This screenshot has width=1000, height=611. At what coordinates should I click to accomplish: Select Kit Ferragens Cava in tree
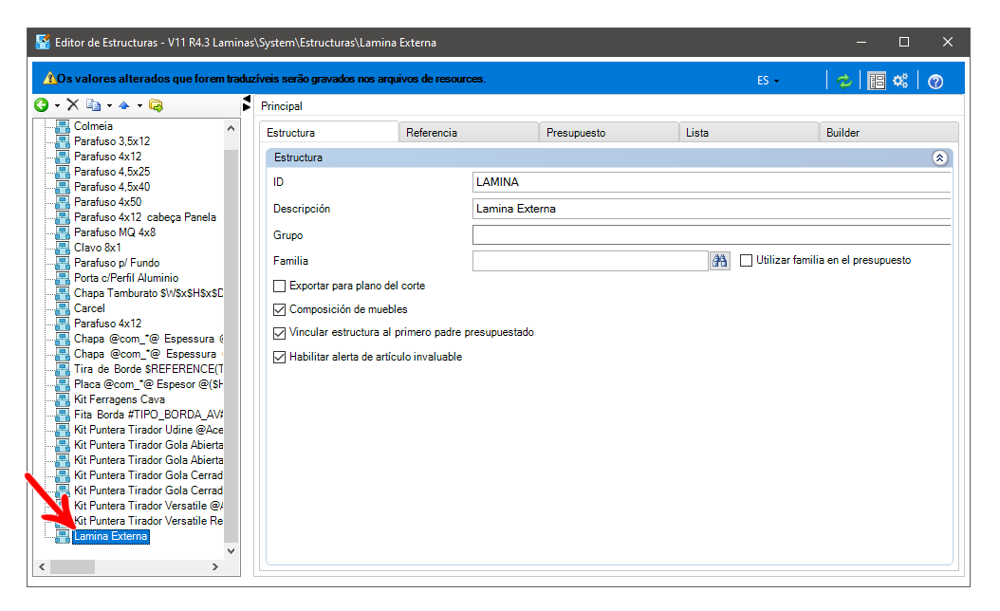pyautogui.click(x=119, y=399)
